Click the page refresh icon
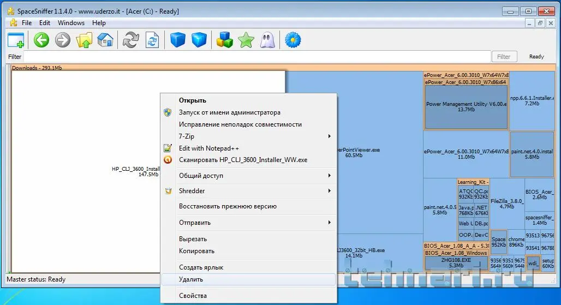 tap(152, 40)
